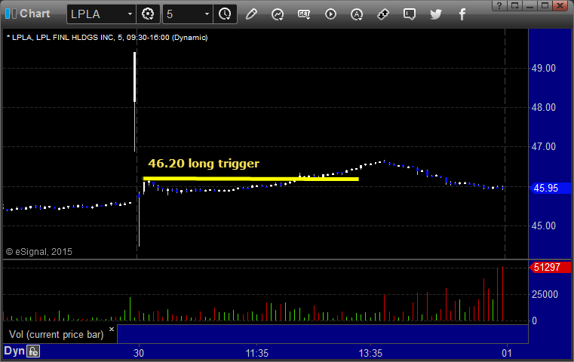Open the chat comment icon

(x=410, y=14)
